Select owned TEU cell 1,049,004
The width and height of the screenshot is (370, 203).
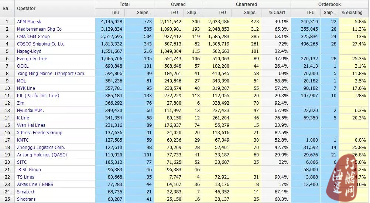coord(169,51)
